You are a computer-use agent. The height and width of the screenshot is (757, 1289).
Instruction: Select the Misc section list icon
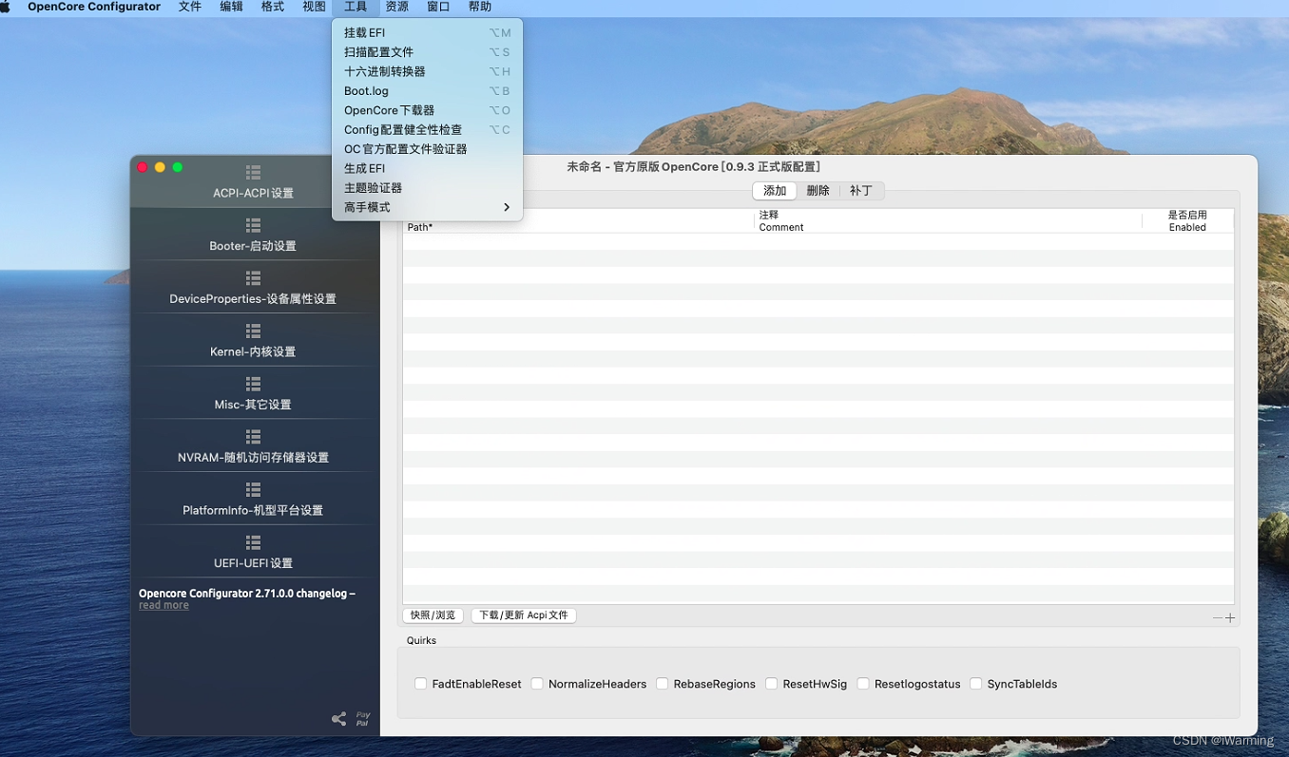(253, 384)
